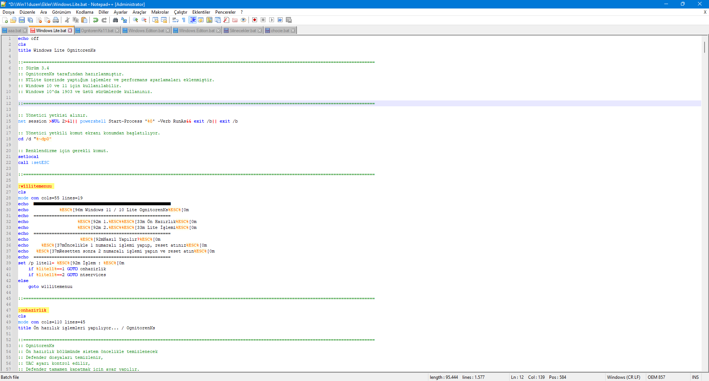Open the Eklentiler menu

click(x=201, y=12)
